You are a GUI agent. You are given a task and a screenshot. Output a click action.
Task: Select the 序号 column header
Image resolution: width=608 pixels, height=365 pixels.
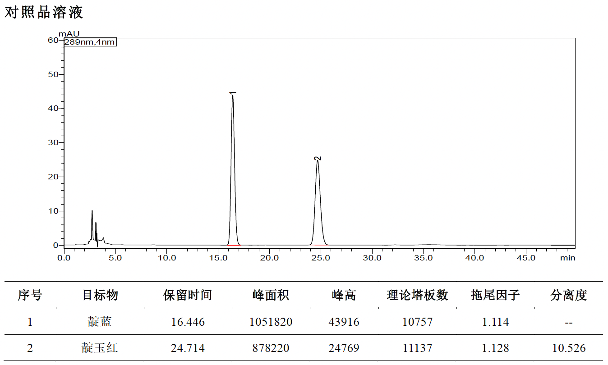tap(30, 295)
